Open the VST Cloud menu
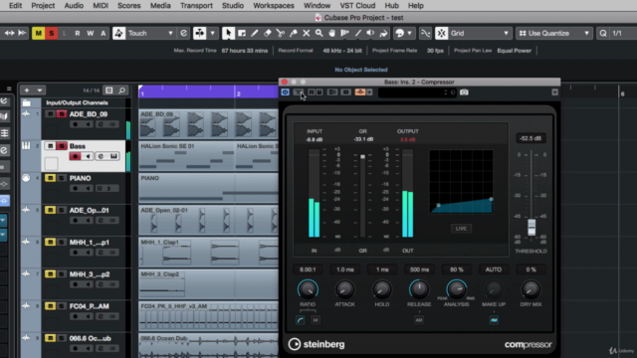 tap(357, 6)
